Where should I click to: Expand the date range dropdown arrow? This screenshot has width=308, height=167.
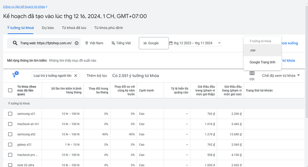[x=219, y=43]
